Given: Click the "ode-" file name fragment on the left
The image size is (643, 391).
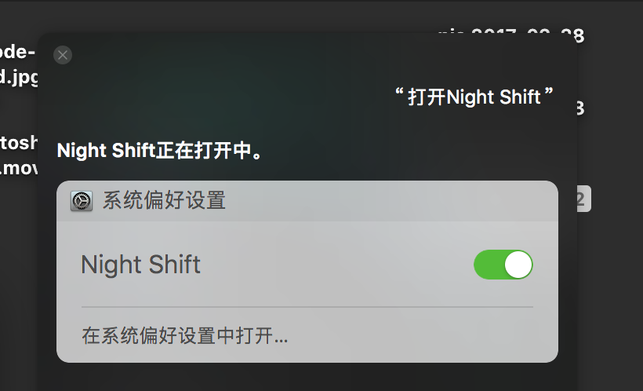Looking at the screenshot, I should pyautogui.click(x=17, y=52).
